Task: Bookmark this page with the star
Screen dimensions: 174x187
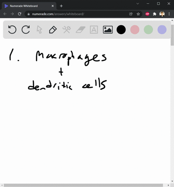Action: [x=138, y=14]
